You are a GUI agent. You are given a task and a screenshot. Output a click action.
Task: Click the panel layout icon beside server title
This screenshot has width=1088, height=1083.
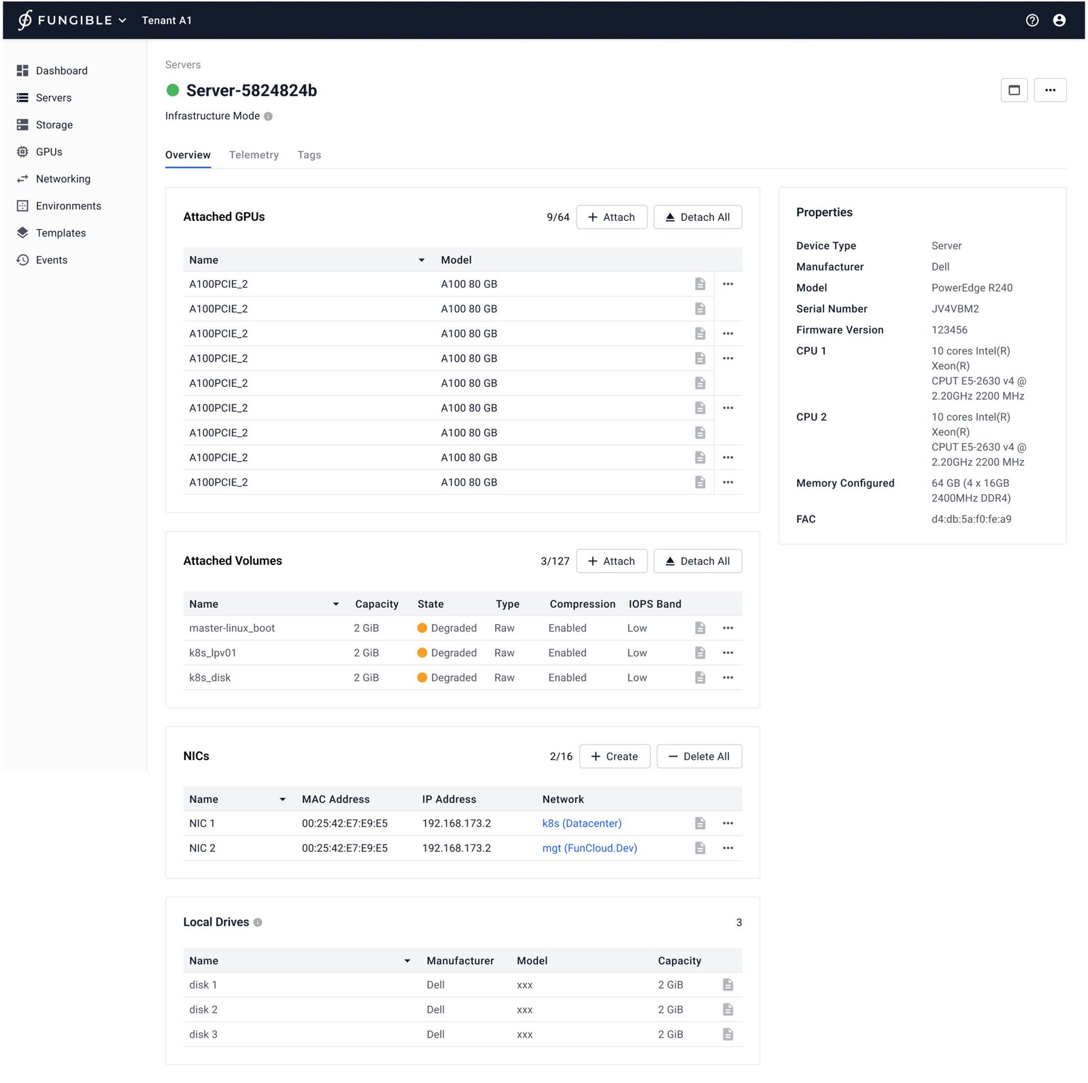pos(1013,90)
